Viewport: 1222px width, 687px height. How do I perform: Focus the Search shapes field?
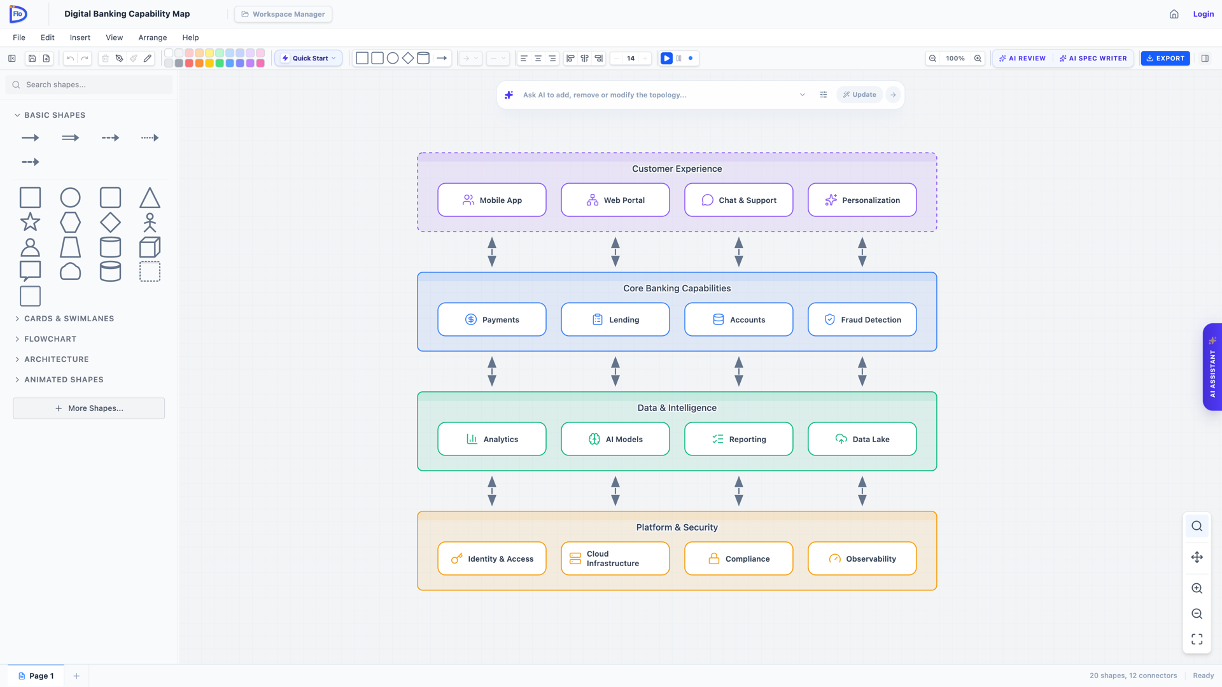point(89,85)
